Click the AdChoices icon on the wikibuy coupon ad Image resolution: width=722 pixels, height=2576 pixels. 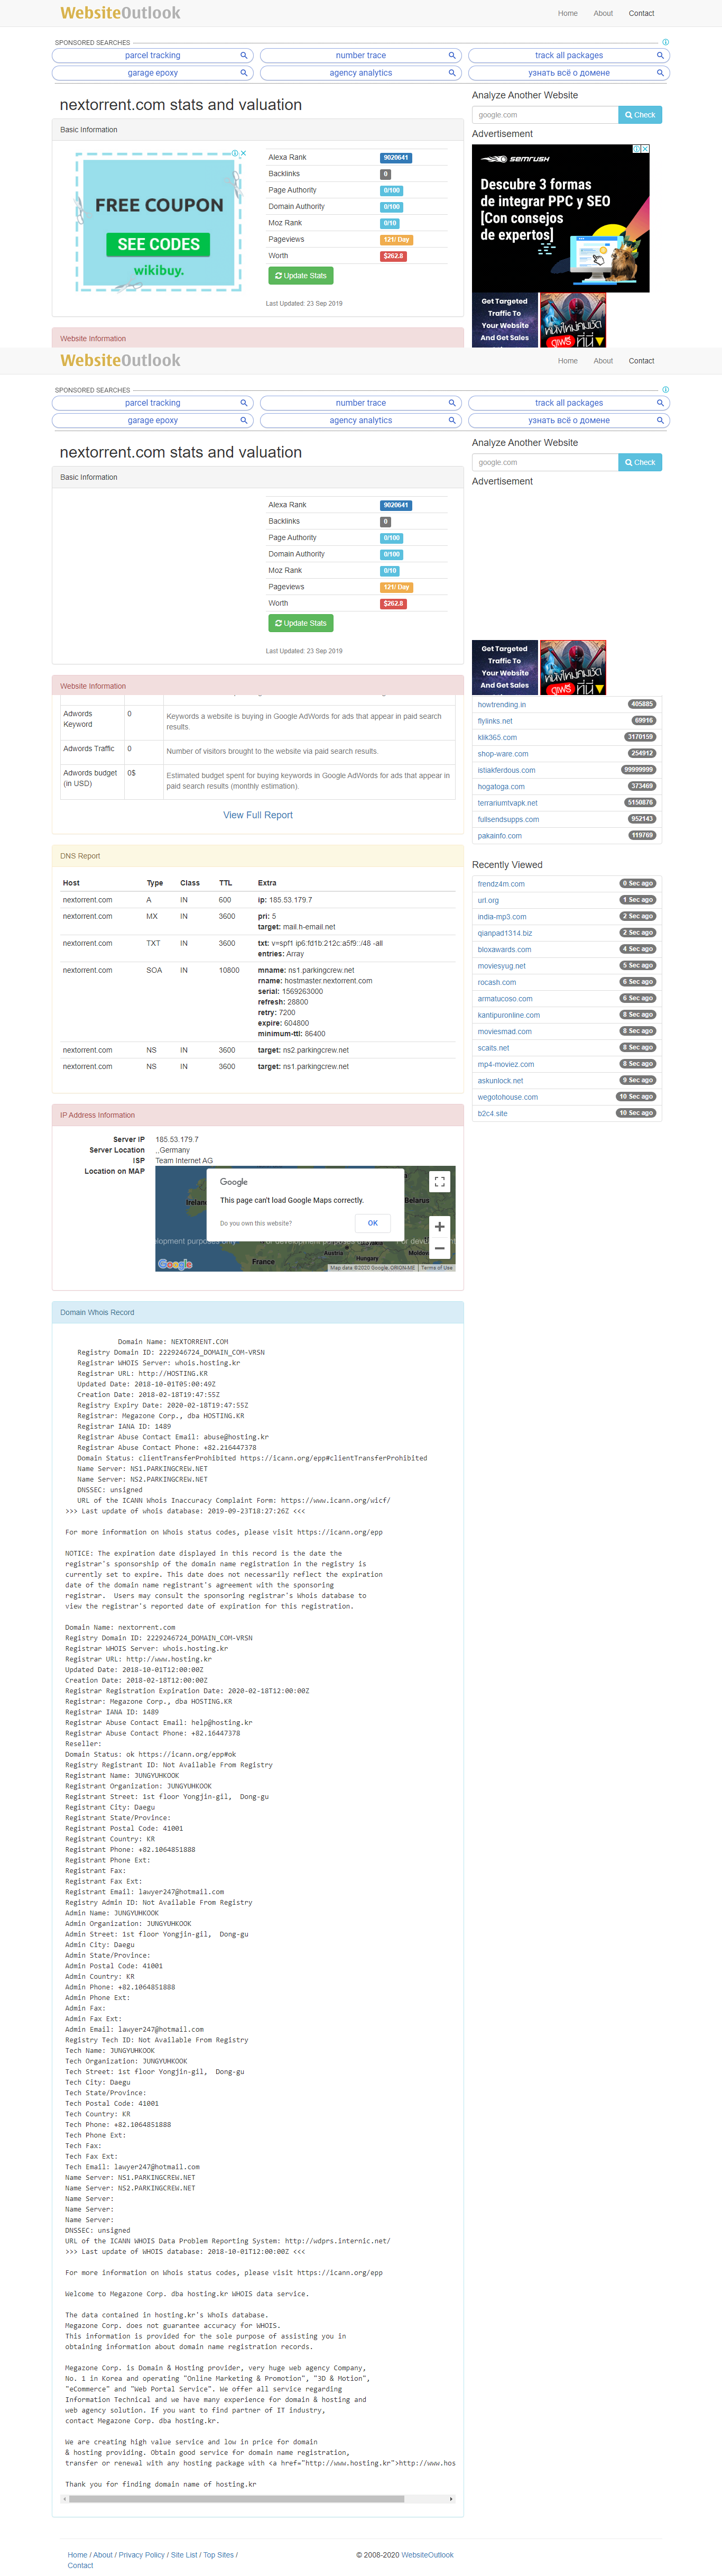[x=236, y=153]
